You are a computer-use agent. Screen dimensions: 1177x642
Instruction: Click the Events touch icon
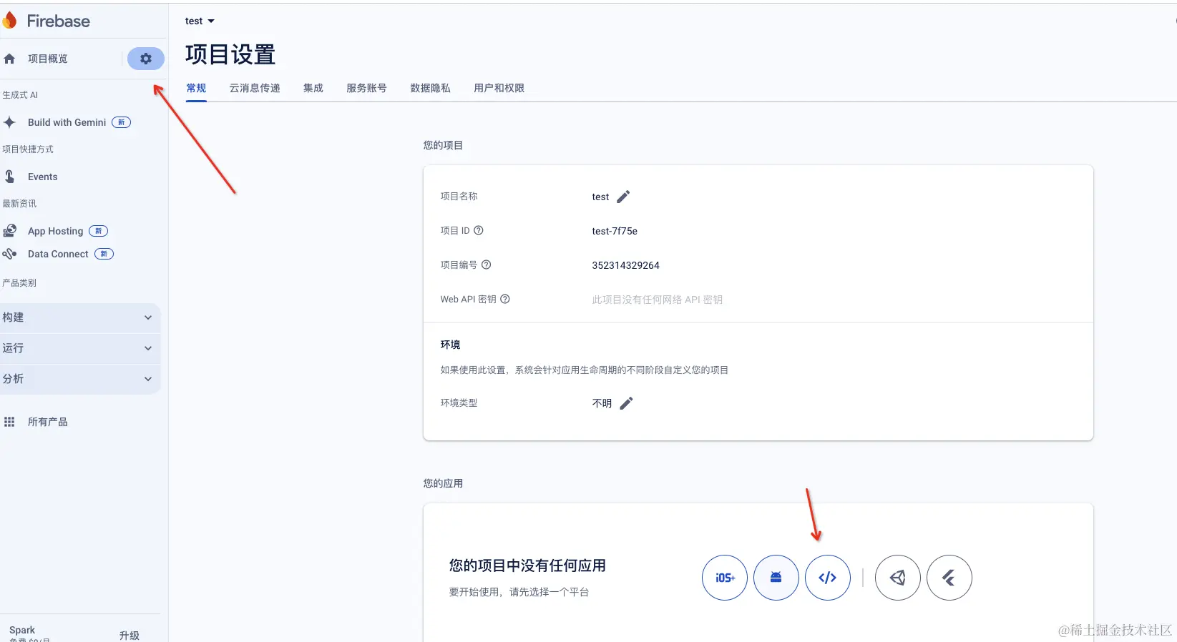click(x=9, y=177)
